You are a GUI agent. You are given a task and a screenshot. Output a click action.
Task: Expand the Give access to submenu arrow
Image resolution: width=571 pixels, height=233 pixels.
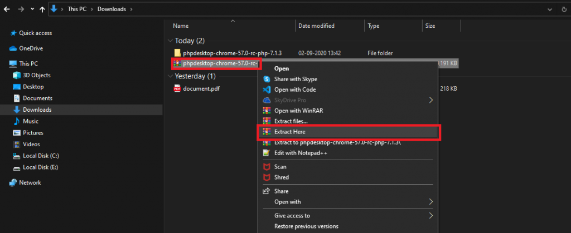tap(430, 215)
